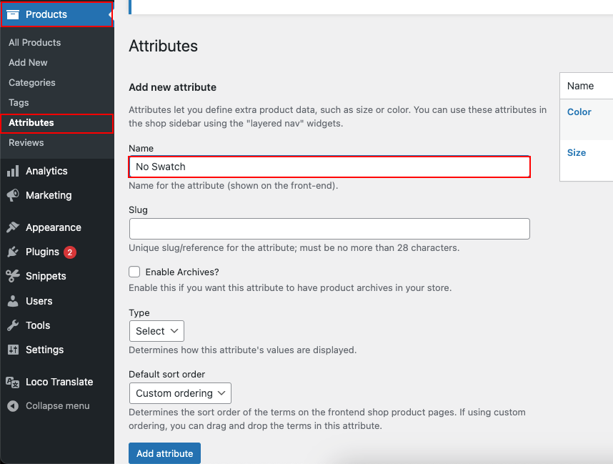Open the Default sort order dropdown
613x464 pixels.
tap(180, 393)
